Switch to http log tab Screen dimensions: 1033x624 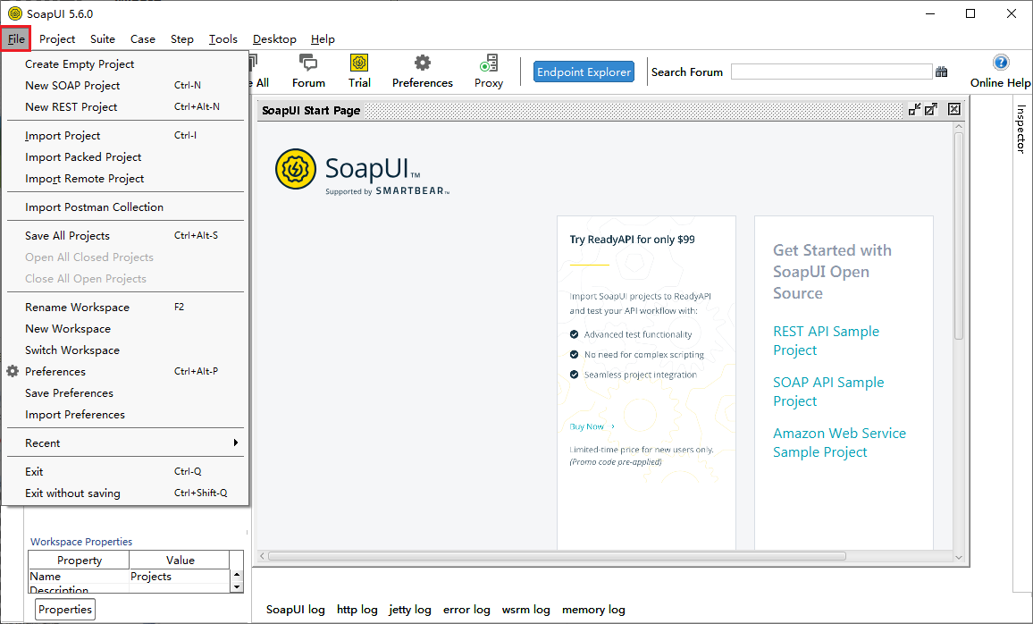click(357, 610)
